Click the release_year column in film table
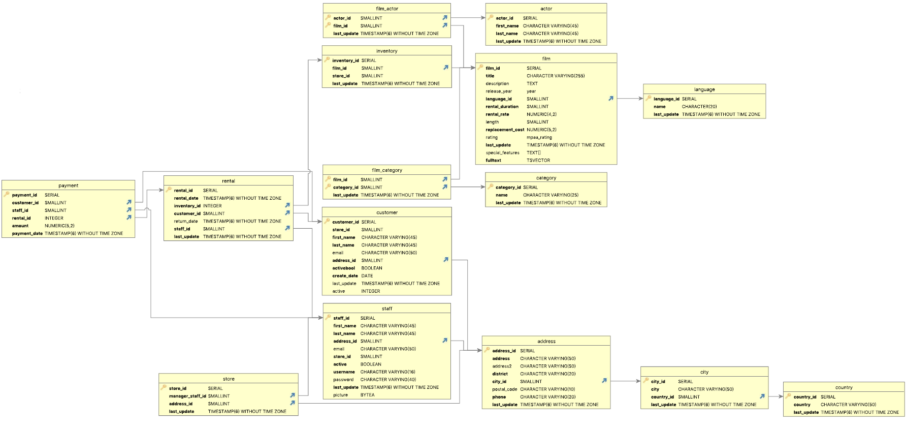906x429 pixels. tap(546, 91)
